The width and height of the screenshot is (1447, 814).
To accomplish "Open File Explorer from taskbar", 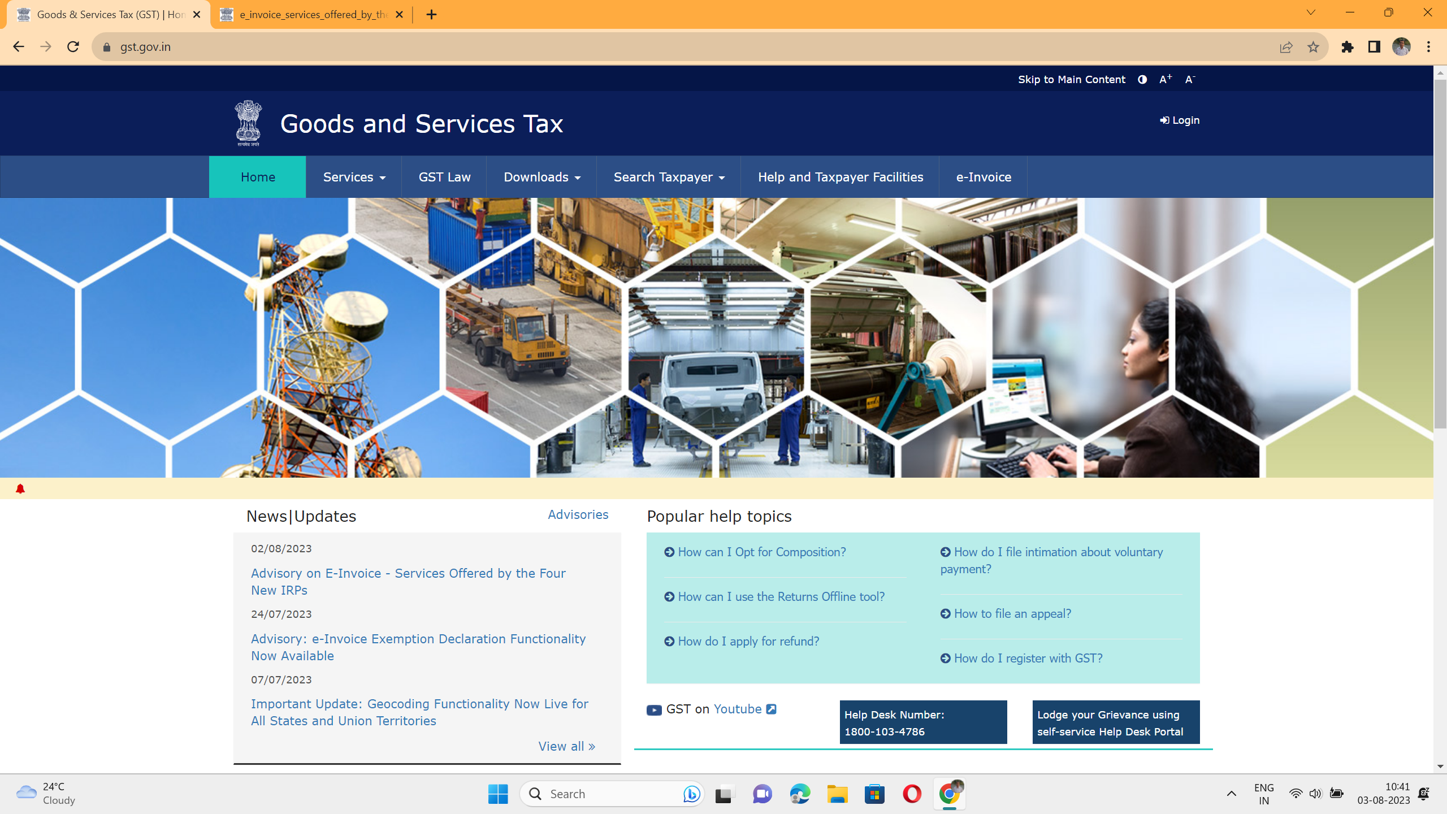I will (837, 794).
